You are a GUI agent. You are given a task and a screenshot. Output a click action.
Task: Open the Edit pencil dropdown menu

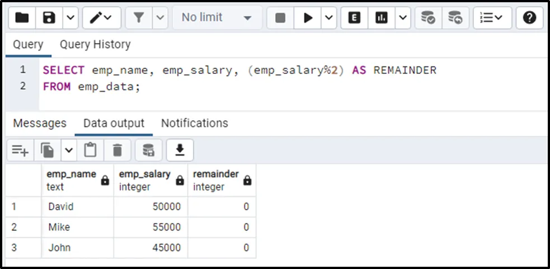(x=101, y=18)
